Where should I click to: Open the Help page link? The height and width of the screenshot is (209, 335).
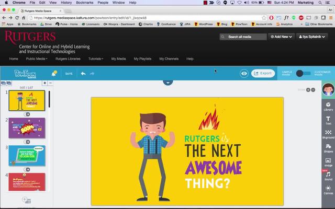[189, 59]
